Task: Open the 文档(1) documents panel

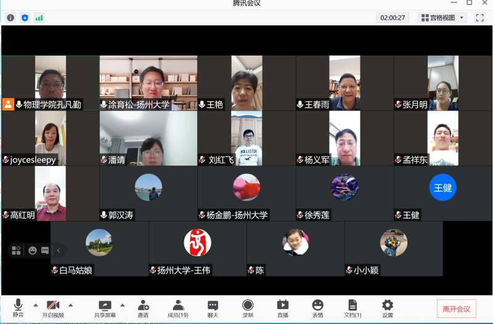Action: pyautogui.click(x=352, y=309)
